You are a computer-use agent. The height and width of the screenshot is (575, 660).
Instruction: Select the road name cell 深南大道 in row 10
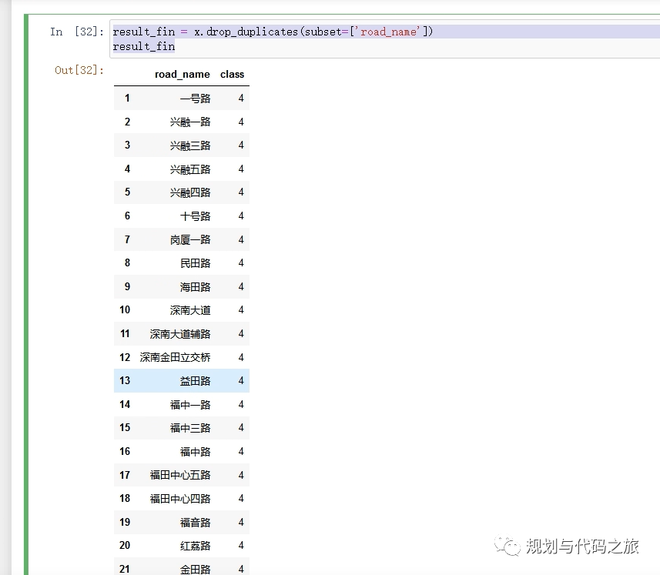point(189,310)
